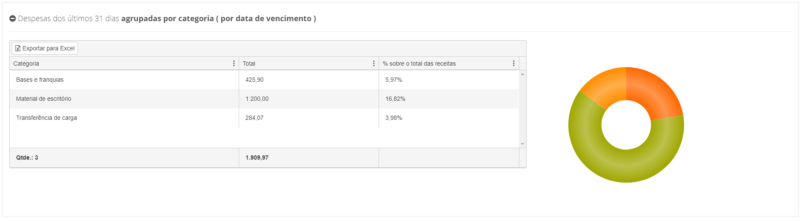Open percentage column options menu

tap(513, 63)
